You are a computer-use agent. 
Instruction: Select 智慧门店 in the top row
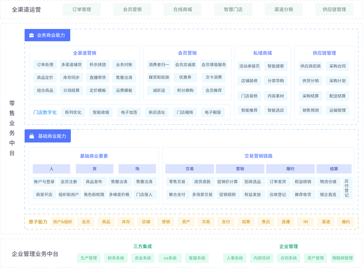(x=233, y=9)
